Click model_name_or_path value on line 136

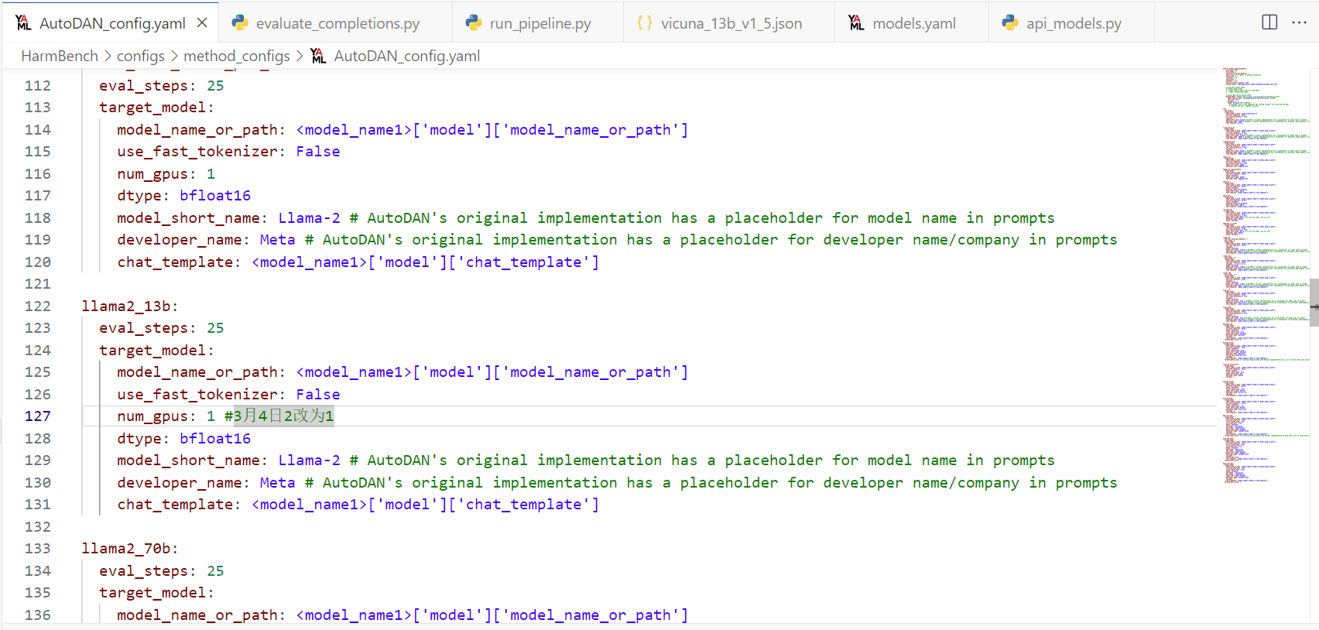coord(492,615)
